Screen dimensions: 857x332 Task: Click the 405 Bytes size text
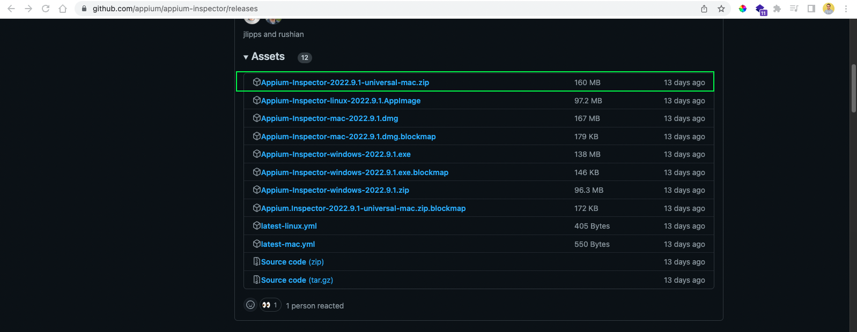click(592, 226)
